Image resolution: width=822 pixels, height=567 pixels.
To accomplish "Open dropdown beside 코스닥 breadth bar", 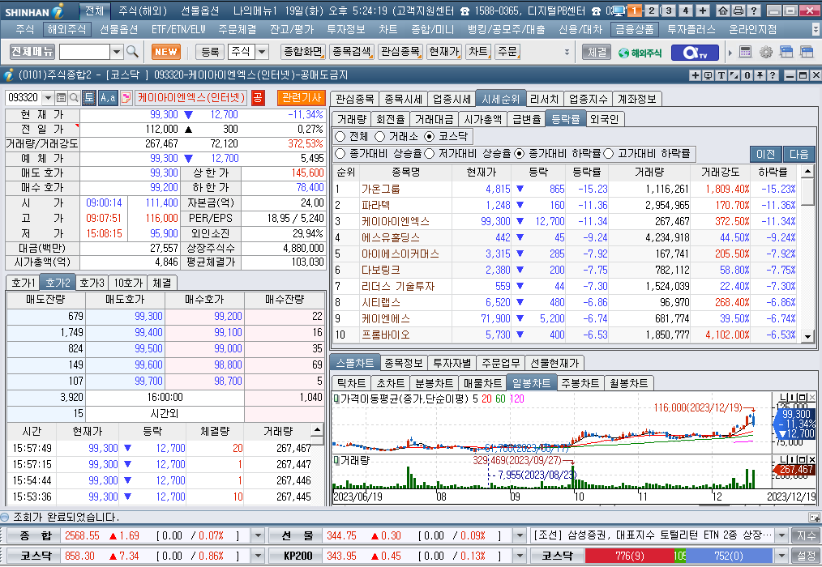I will [x=781, y=556].
